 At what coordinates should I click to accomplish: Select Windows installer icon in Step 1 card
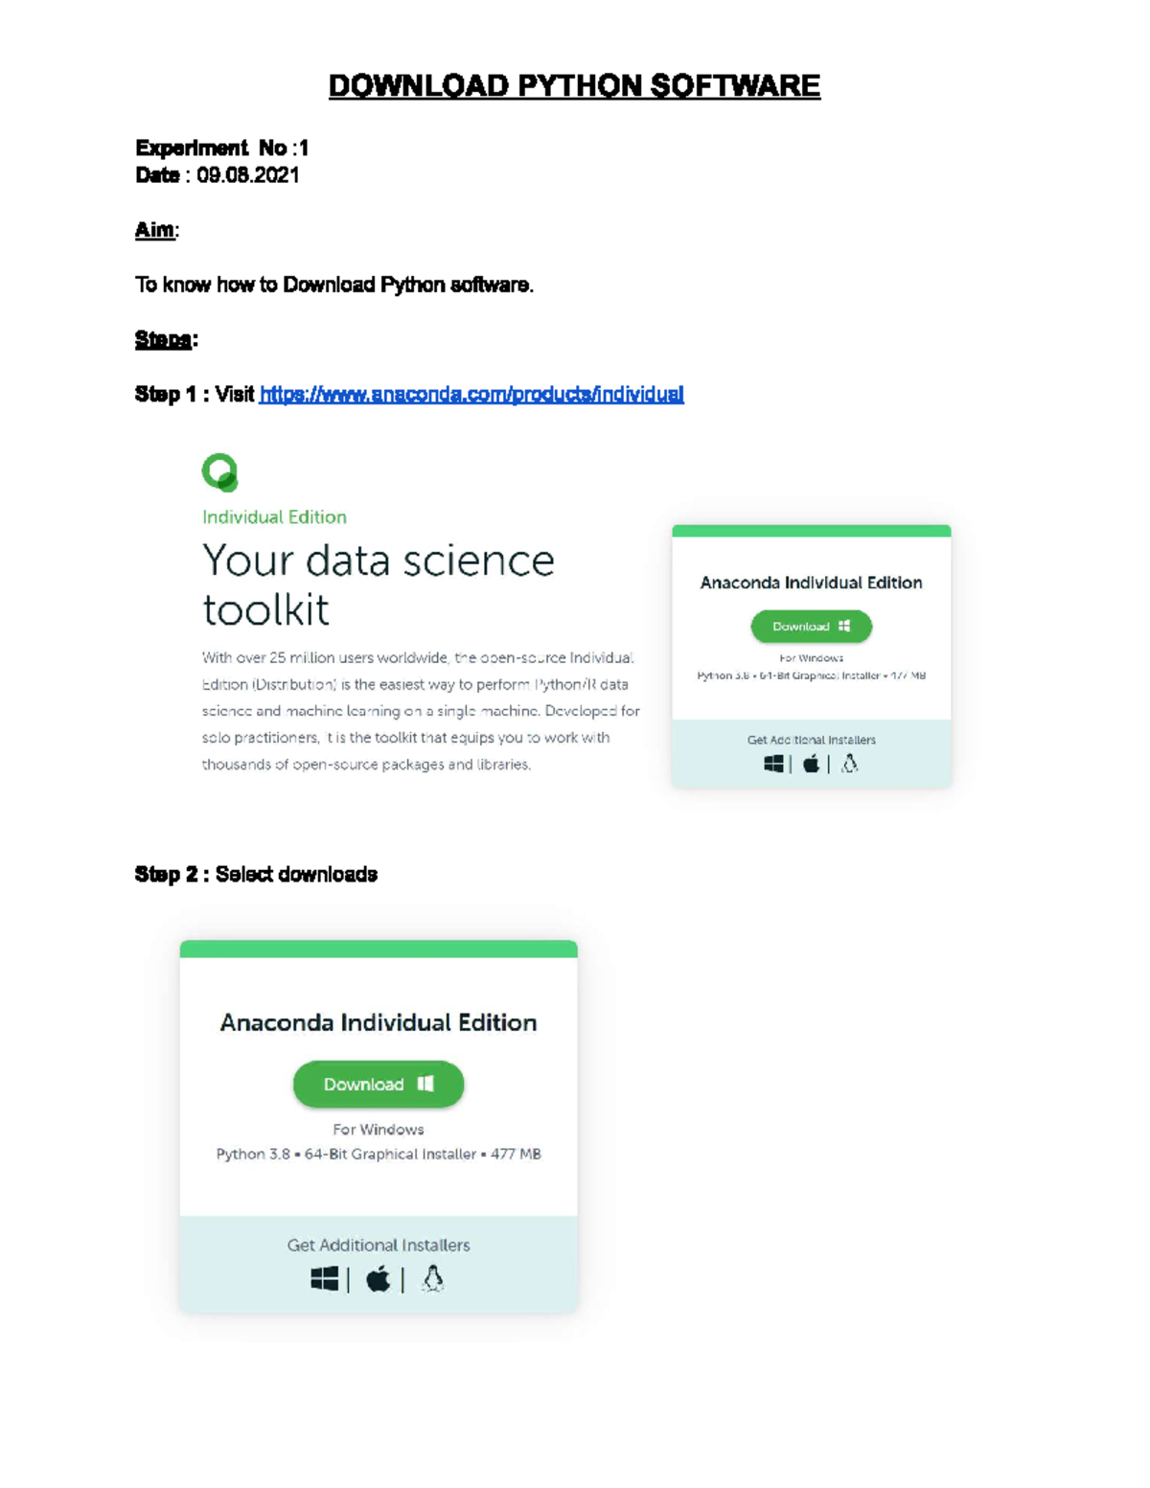[773, 764]
